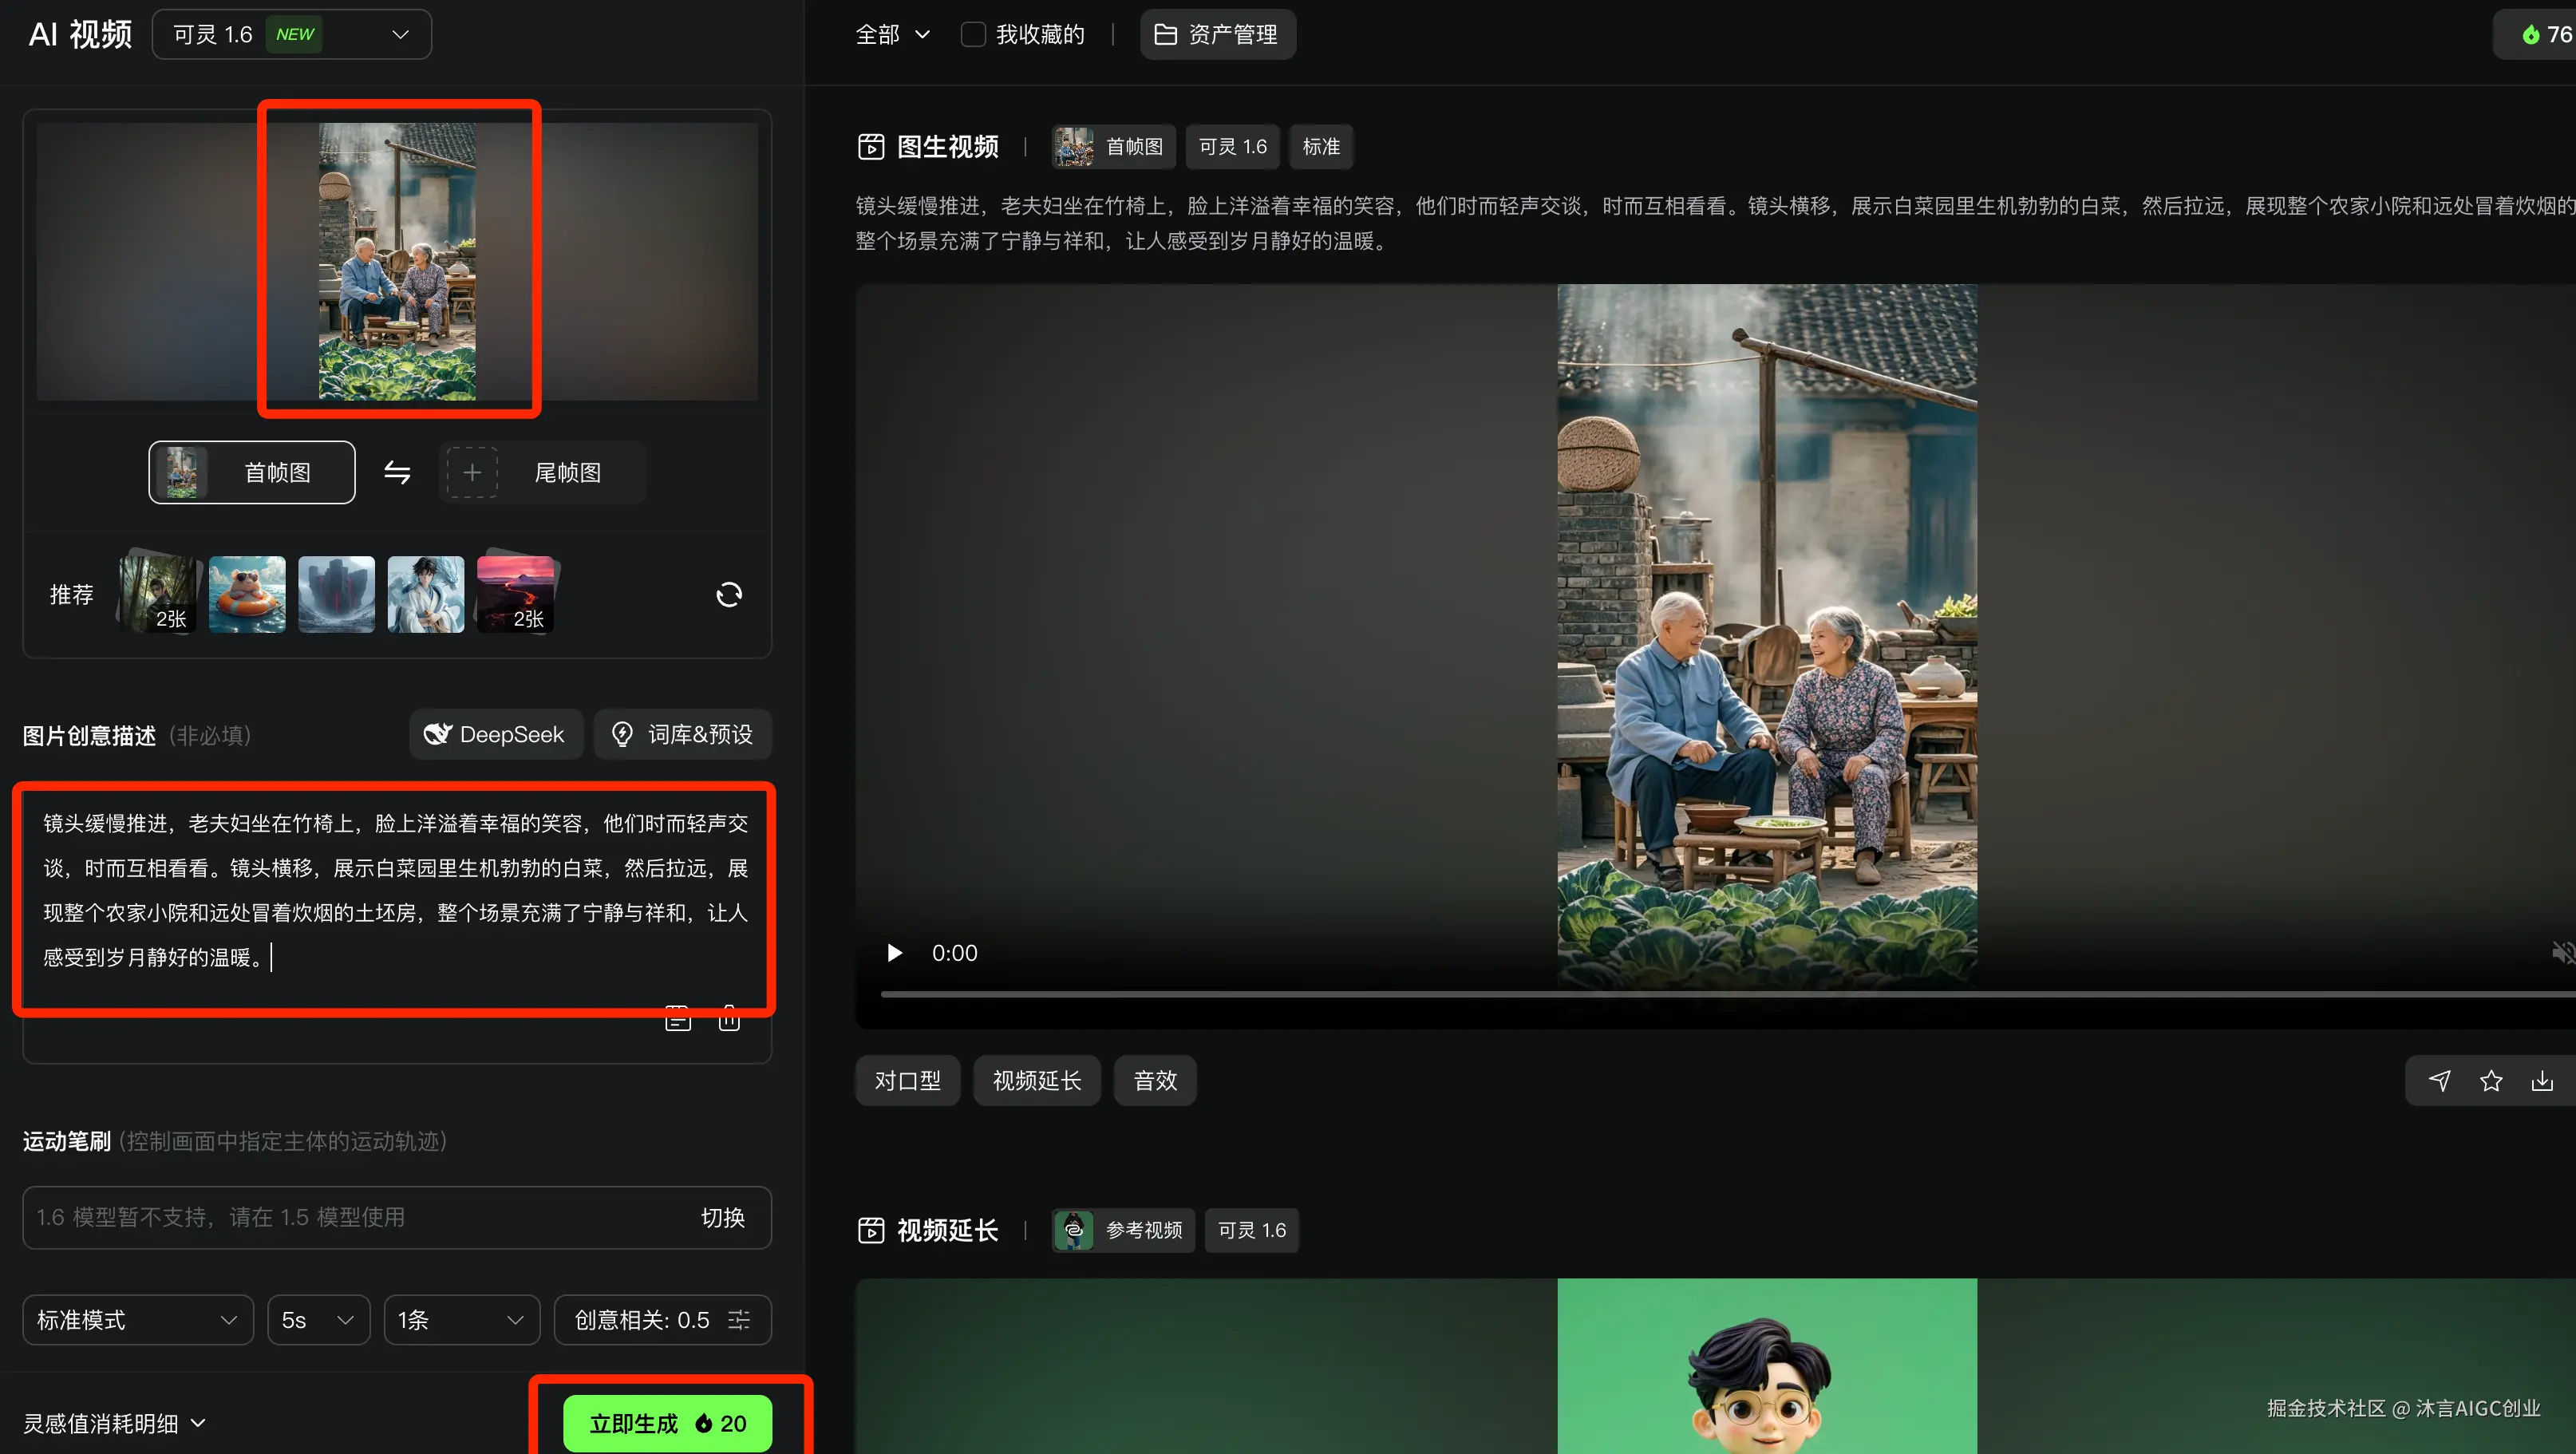Swap first and last frame images
This screenshot has width=2576, height=1454.
(x=397, y=473)
